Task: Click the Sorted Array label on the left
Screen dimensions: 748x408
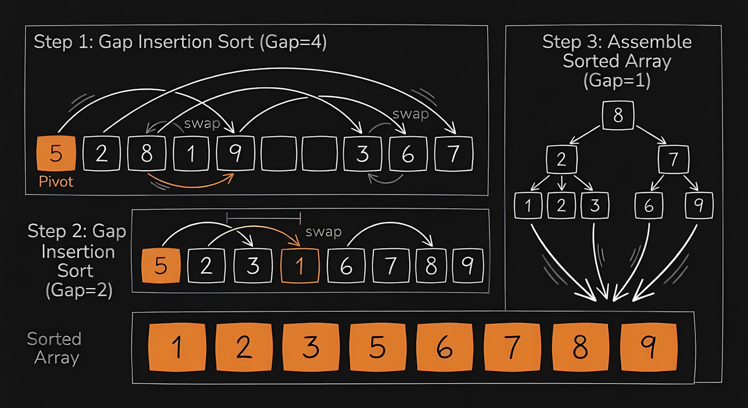Action: pos(55,348)
